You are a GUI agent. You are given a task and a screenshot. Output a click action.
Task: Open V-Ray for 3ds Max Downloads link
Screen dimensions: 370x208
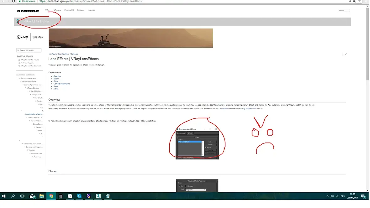click(x=31, y=66)
